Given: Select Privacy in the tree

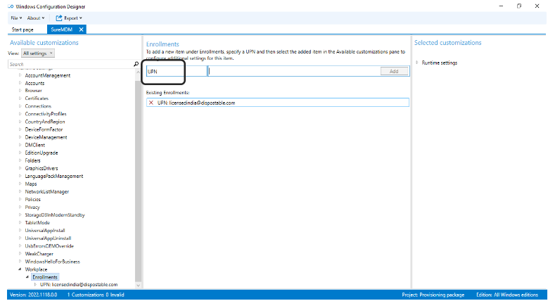Looking at the screenshot, I should (x=32, y=207).
